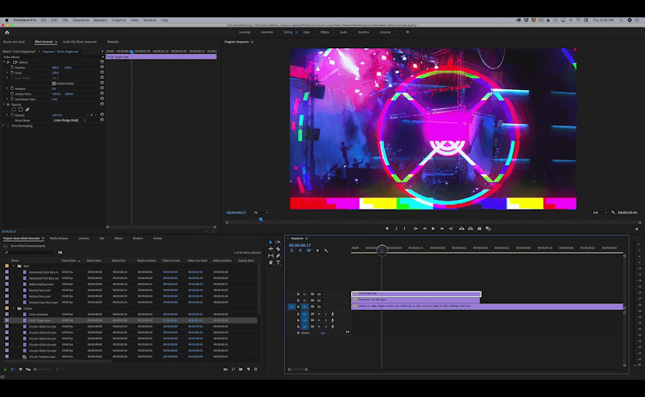
Task: Open Program monitor button editor plus
Action: [x=637, y=229]
